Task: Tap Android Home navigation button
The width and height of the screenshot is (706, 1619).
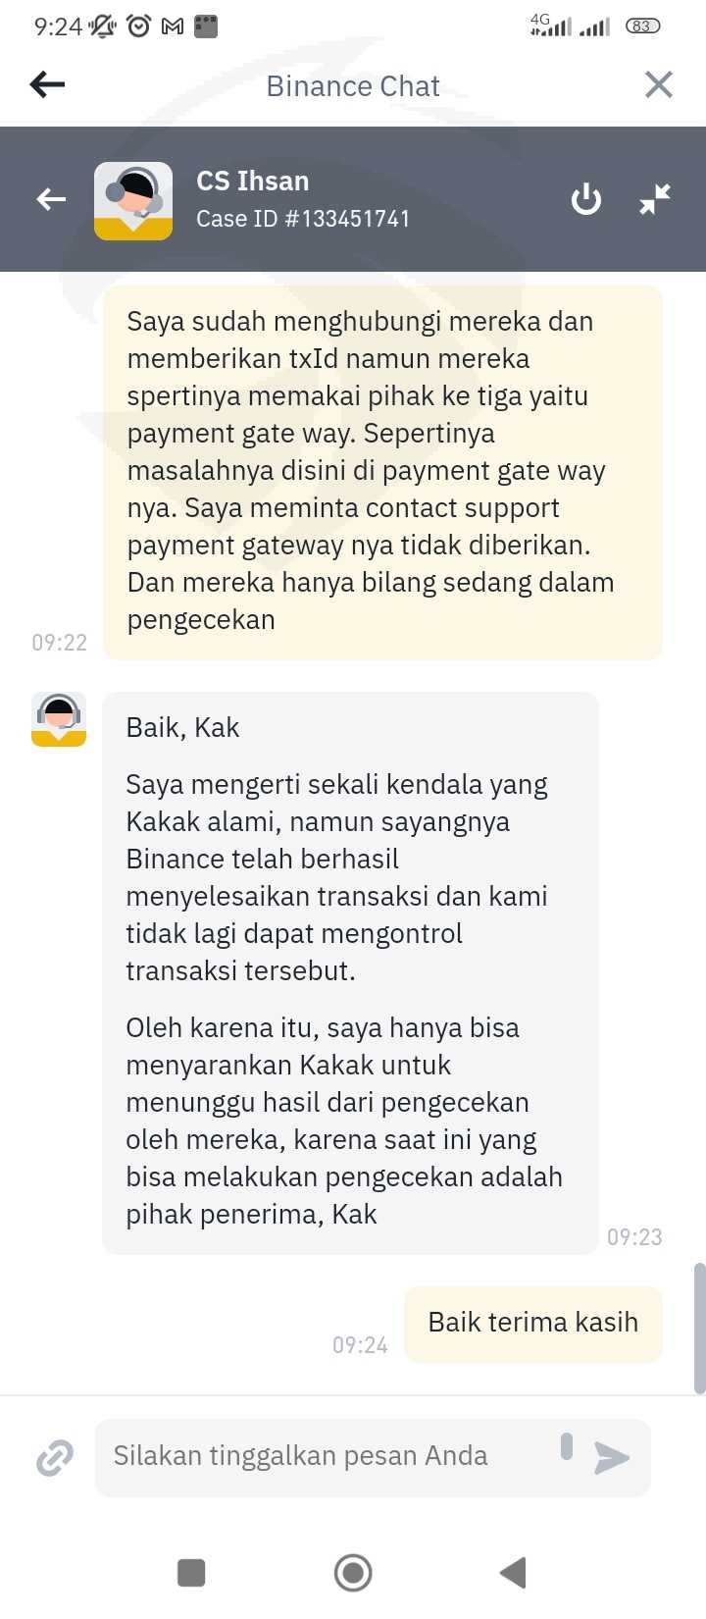Action: click(353, 1573)
